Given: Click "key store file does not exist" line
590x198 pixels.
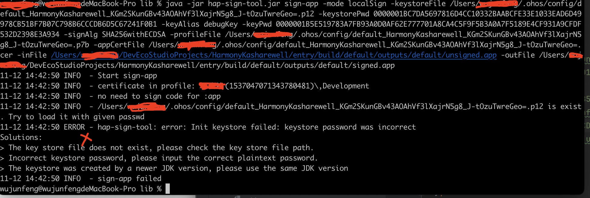Looking at the screenshot, I should pos(161,148).
